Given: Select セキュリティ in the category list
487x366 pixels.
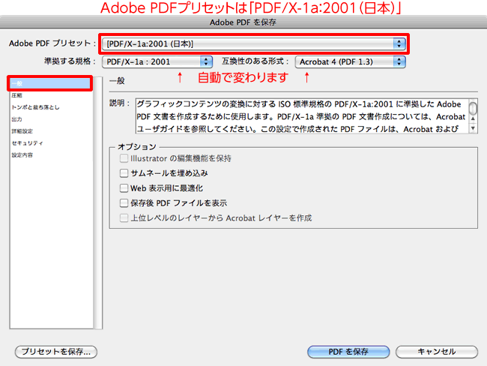Looking at the screenshot, I should pos(50,143).
